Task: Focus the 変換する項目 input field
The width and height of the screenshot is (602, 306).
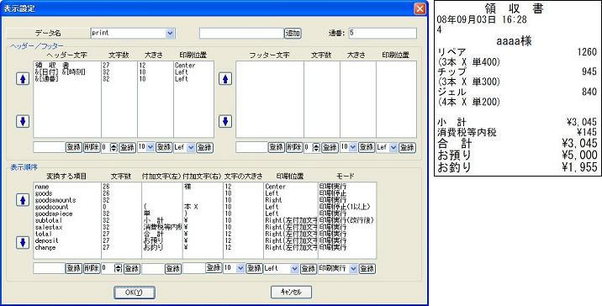Action: [x=49, y=268]
